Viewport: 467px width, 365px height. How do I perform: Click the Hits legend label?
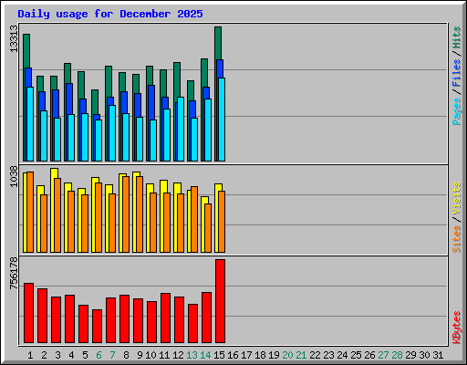coord(456,37)
